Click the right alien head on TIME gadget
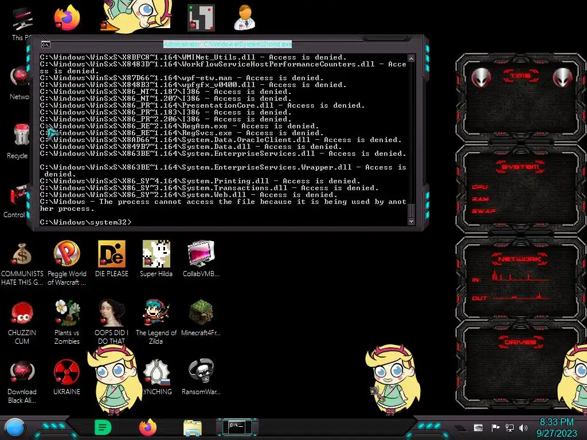The height and width of the screenshot is (440, 587). coord(563,78)
